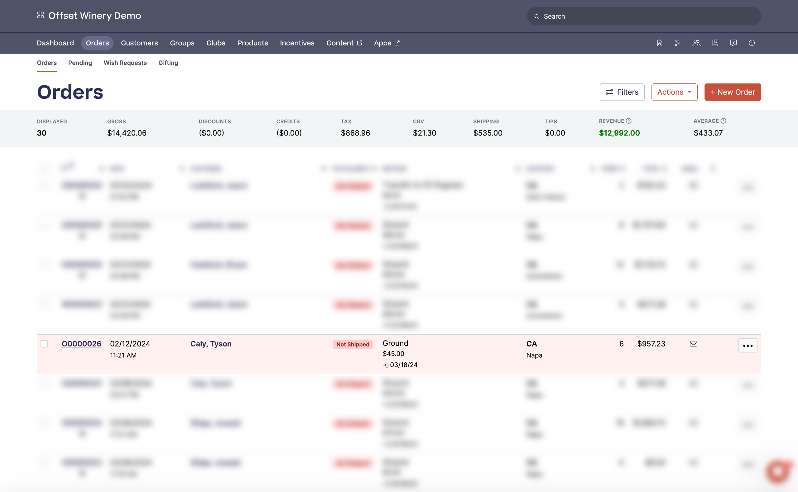Open the reports icon in navbar
The image size is (798, 492).
click(659, 43)
